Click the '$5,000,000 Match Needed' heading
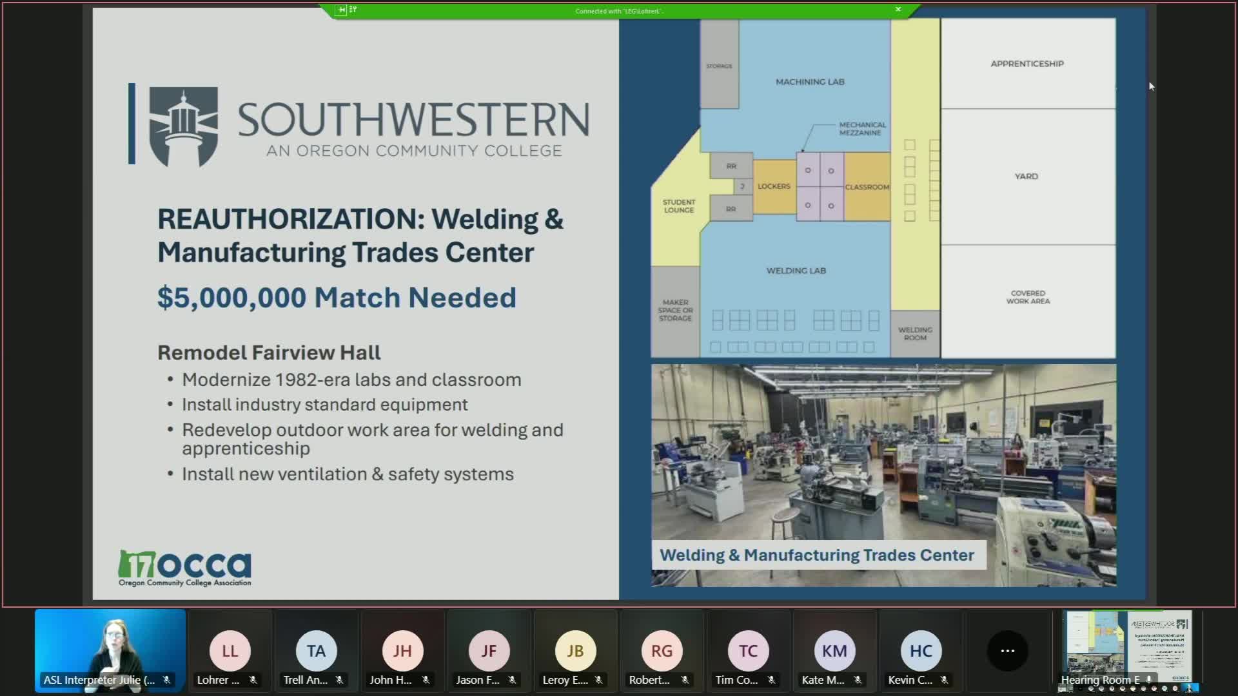The image size is (1238, 696). (x=337, y=298)
